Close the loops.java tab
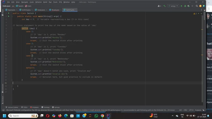This screenshot has height=119, width=212. (46, 10)
